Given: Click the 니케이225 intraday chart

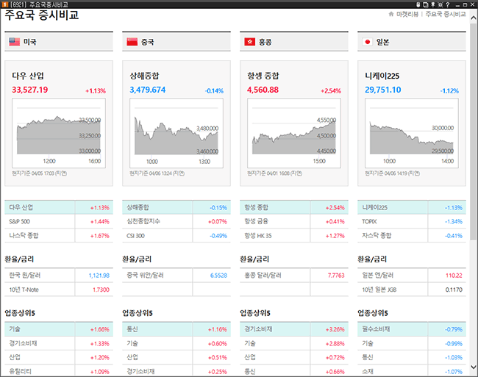Looking at the screenshot, I should 412,133.
